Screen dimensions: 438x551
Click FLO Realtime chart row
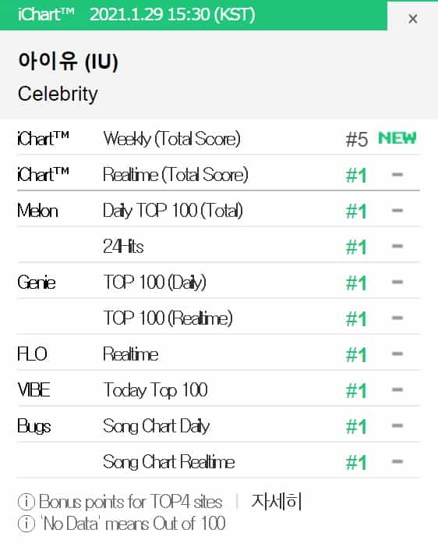coord(218,354)
